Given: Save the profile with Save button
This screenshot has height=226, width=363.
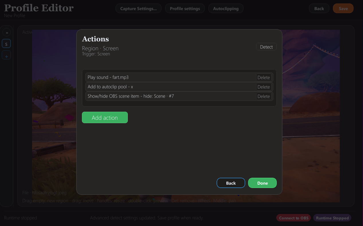Looking at the screenshot, I should coord(343,8).
